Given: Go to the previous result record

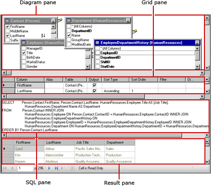Looking at the screenshot, I should point(12,168).
